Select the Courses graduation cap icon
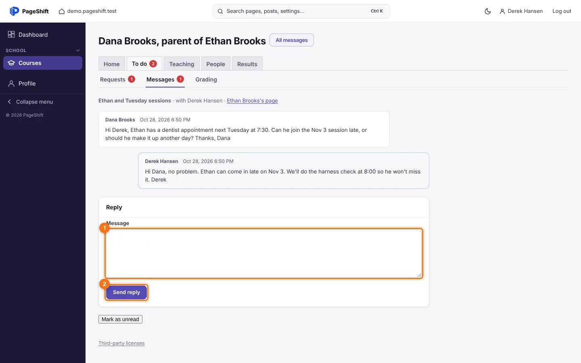Screen dimensions: 581x363 (x=11, y=63)
